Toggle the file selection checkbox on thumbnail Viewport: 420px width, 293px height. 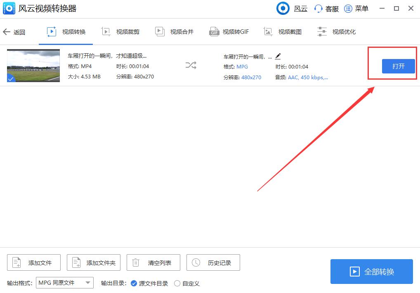pos(11,78)
